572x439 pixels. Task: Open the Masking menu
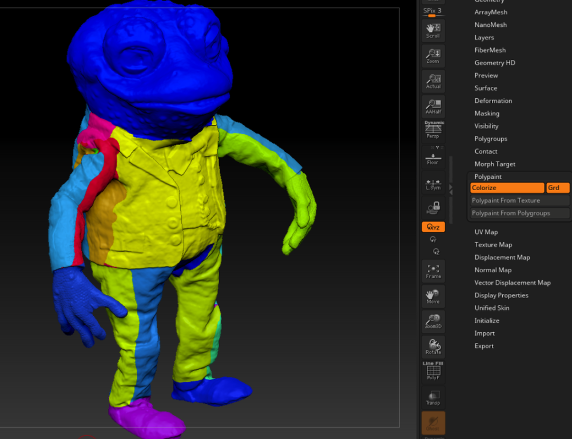coord(487,113)
